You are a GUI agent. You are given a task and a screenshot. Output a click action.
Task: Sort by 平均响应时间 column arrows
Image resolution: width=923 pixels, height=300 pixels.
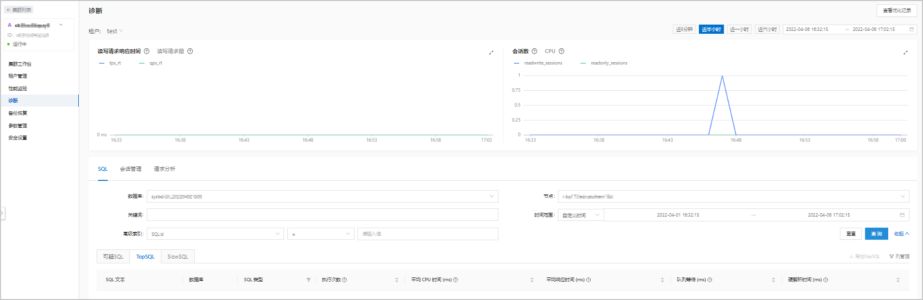(662, 280)
